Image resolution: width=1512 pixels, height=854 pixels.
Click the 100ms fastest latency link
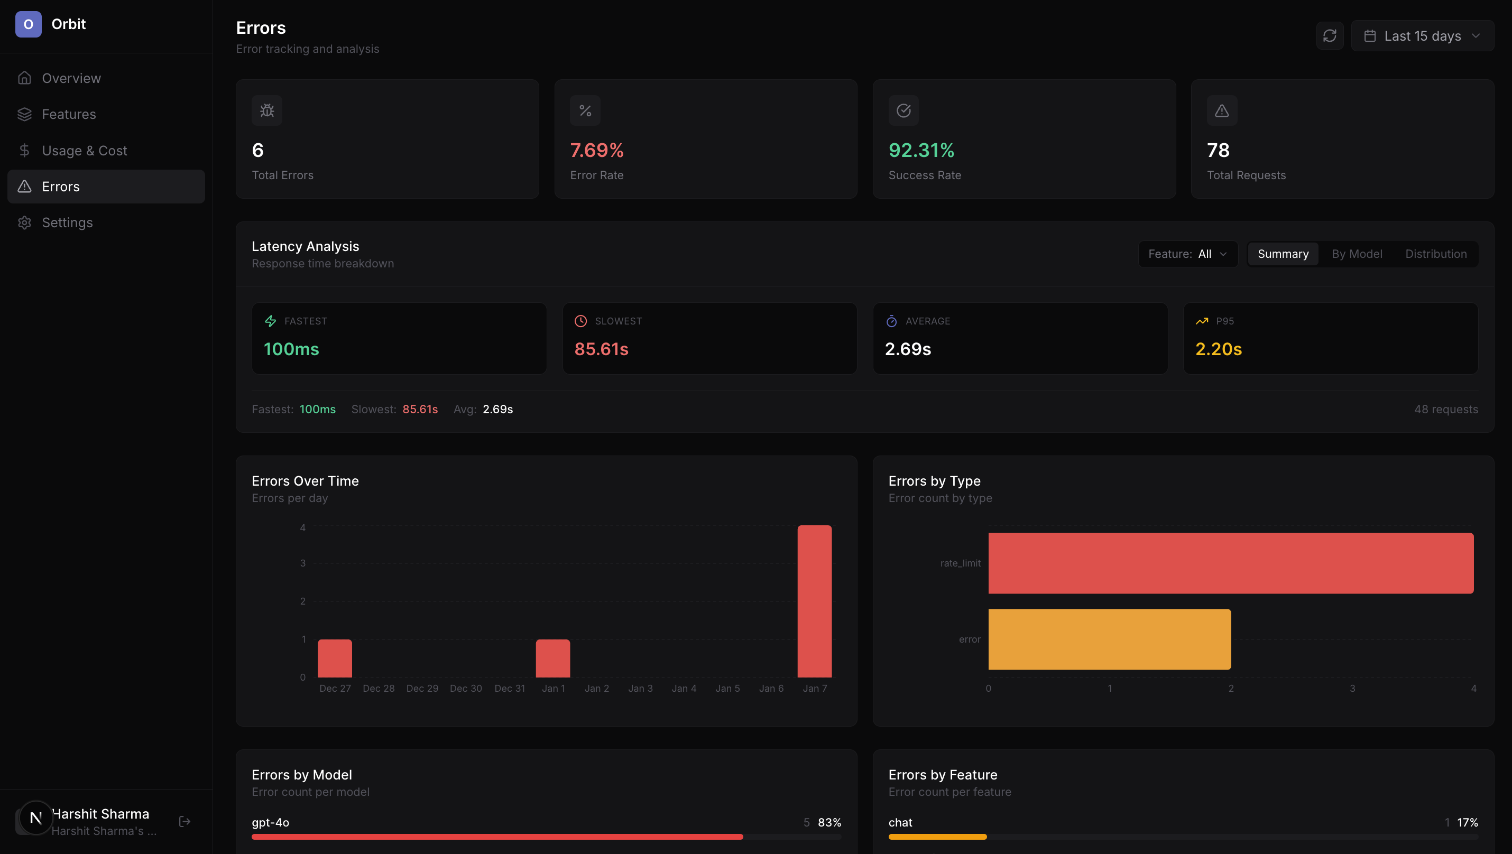(317, 410)
